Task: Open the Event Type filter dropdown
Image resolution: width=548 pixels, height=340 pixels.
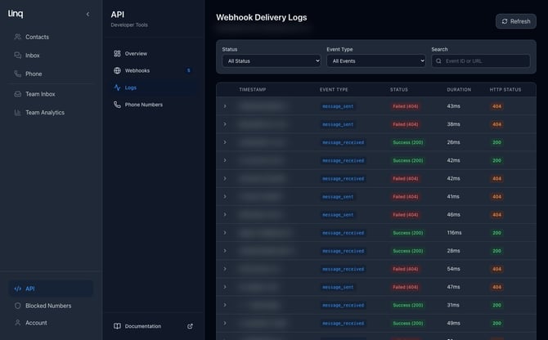Action: (x=375, y=60)
